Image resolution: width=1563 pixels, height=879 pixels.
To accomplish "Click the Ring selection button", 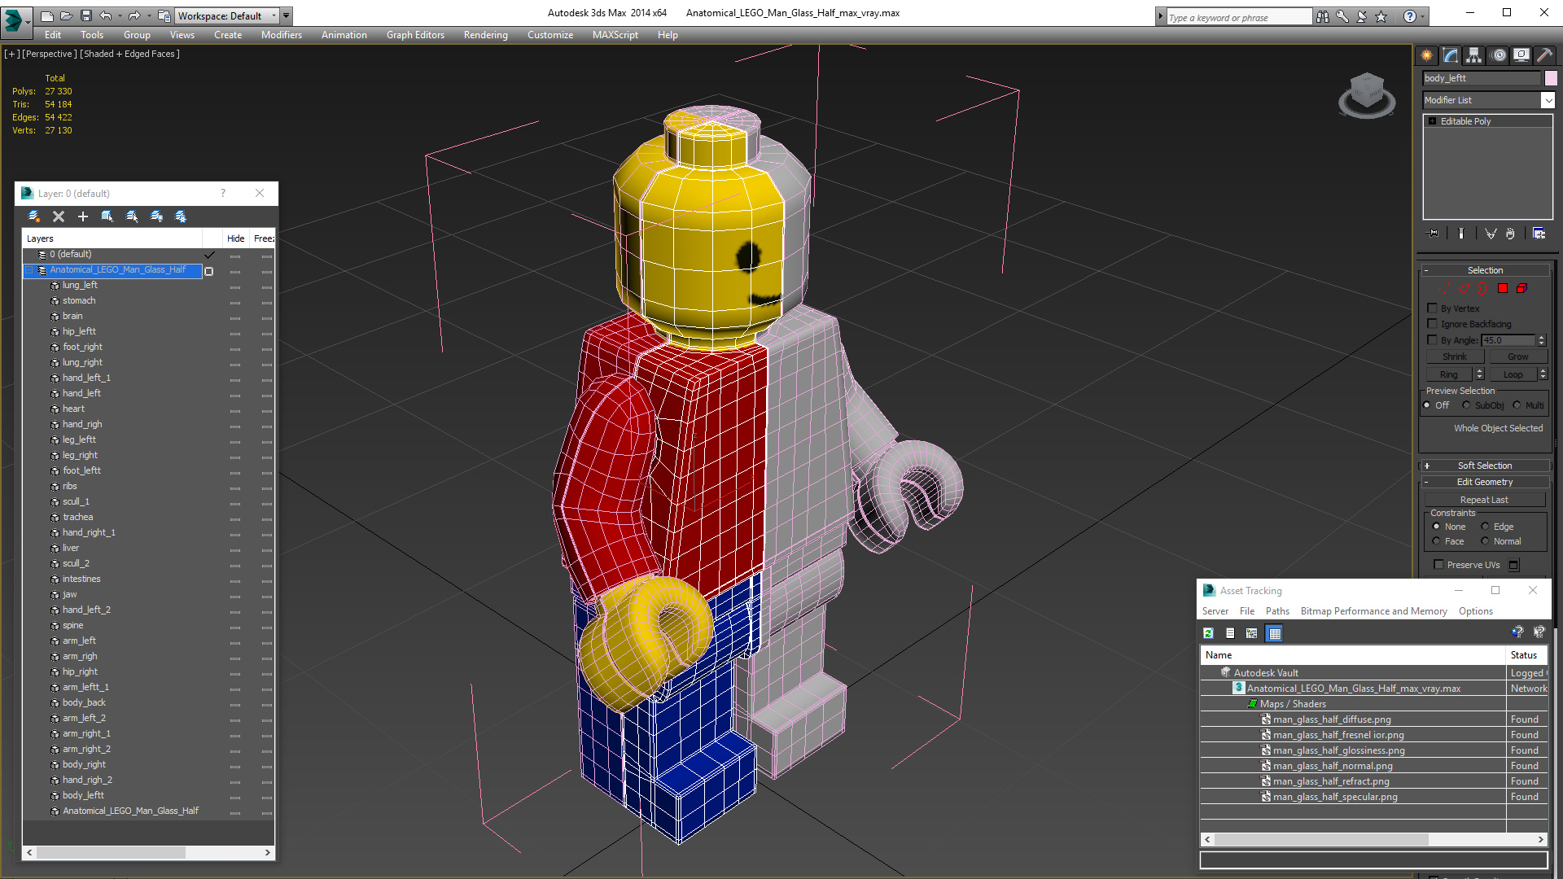I will (1449, 374).
